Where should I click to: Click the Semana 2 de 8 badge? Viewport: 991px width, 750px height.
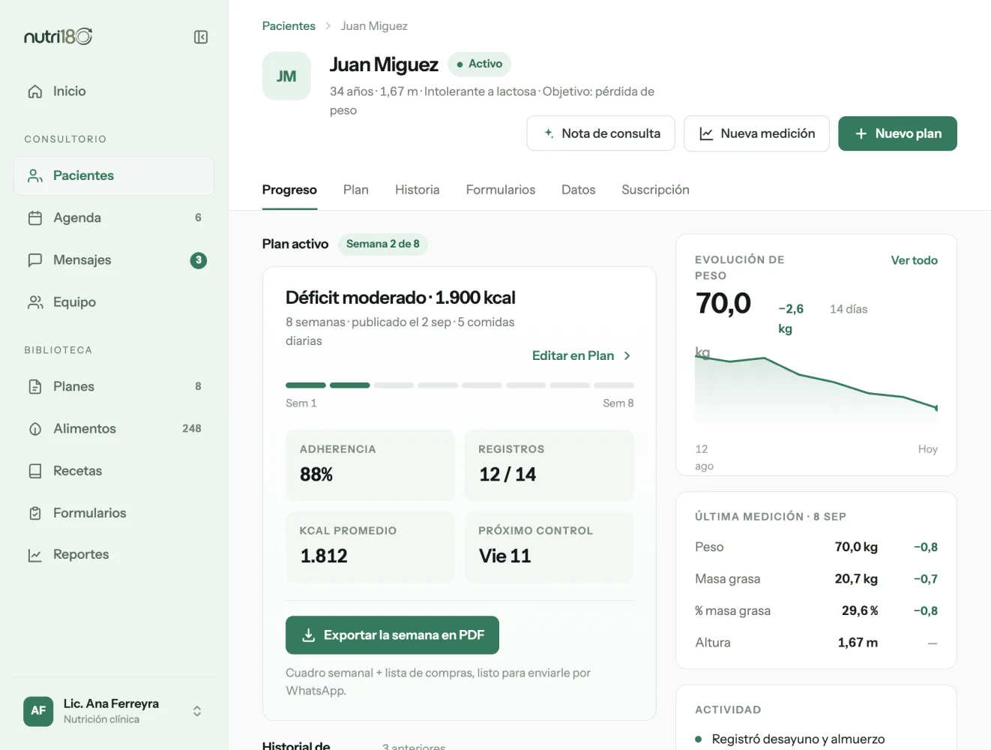383,244
